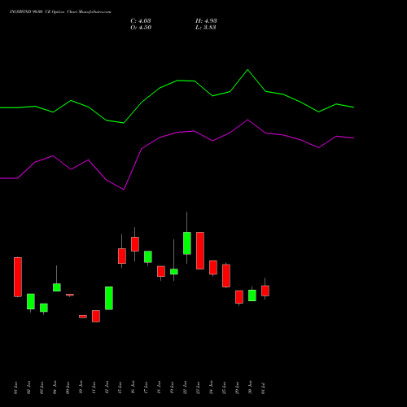The height and width of the screenshot is (407, 407).
Task: Click the '01 Jun' date axis label
Action: (15, 387)
